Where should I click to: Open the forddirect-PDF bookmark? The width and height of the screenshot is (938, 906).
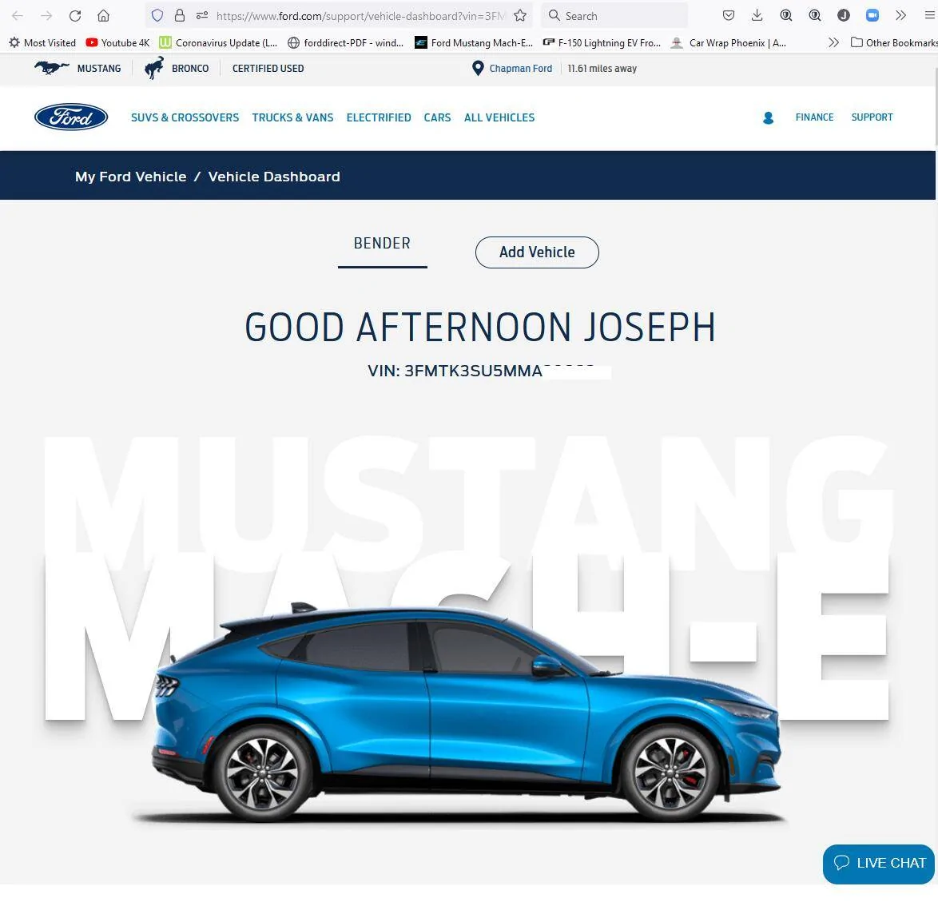pyautogui.click(x=346, y=42)
